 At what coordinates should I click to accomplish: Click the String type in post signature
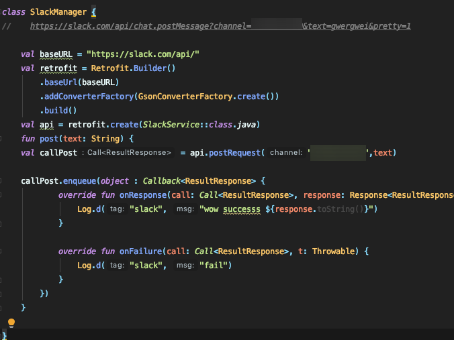pos(105,139)
